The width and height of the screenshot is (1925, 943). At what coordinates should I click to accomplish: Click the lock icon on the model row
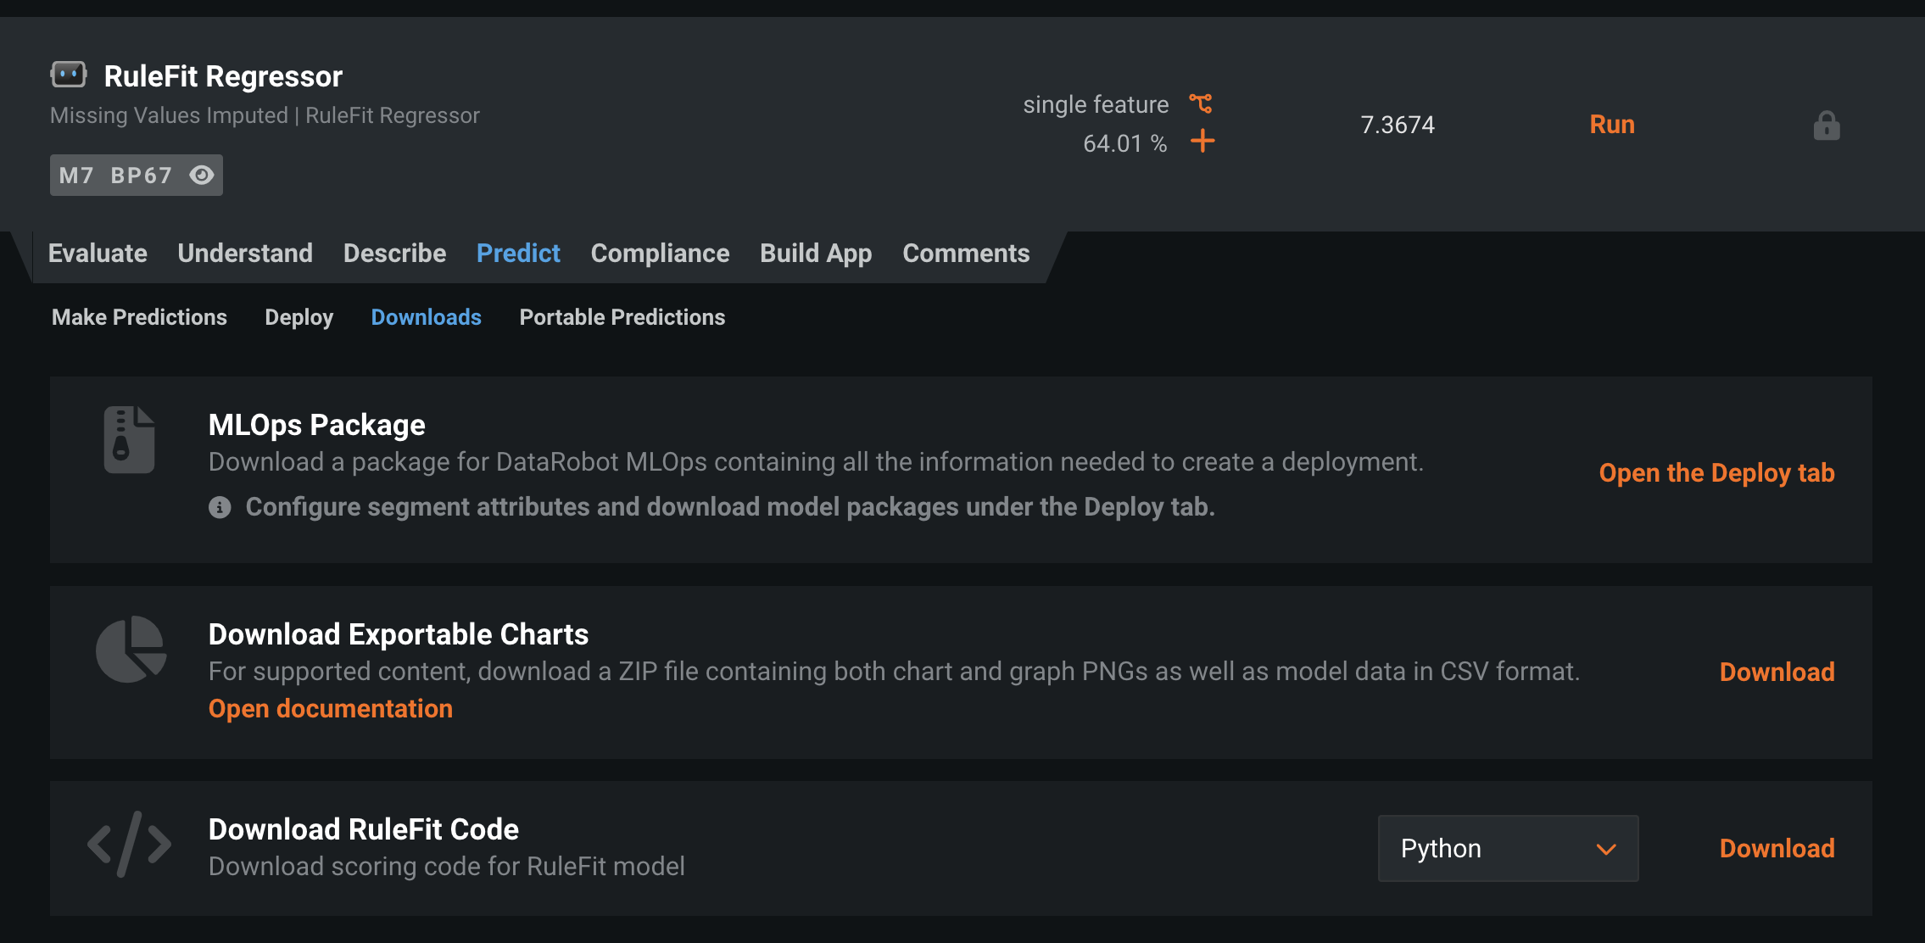[1826, 126]
